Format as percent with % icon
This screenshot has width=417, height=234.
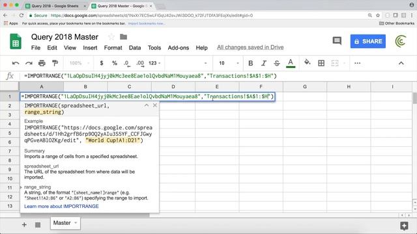coord(115,63)
